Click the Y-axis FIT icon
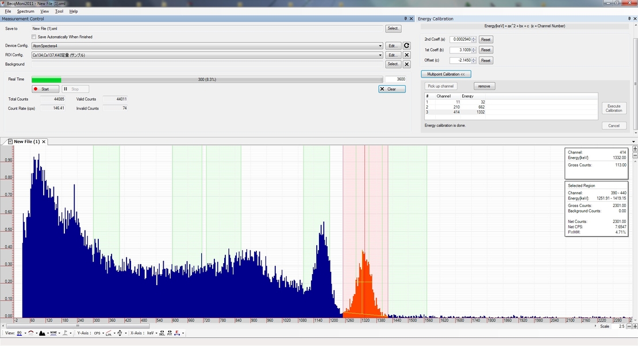This screenshot has width=638, height=346. 120,333
